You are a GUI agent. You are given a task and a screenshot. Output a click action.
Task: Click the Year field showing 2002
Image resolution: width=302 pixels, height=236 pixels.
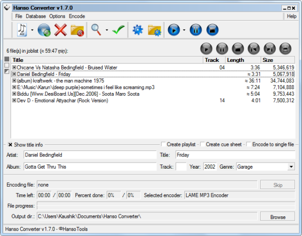(x=210, y=167)
